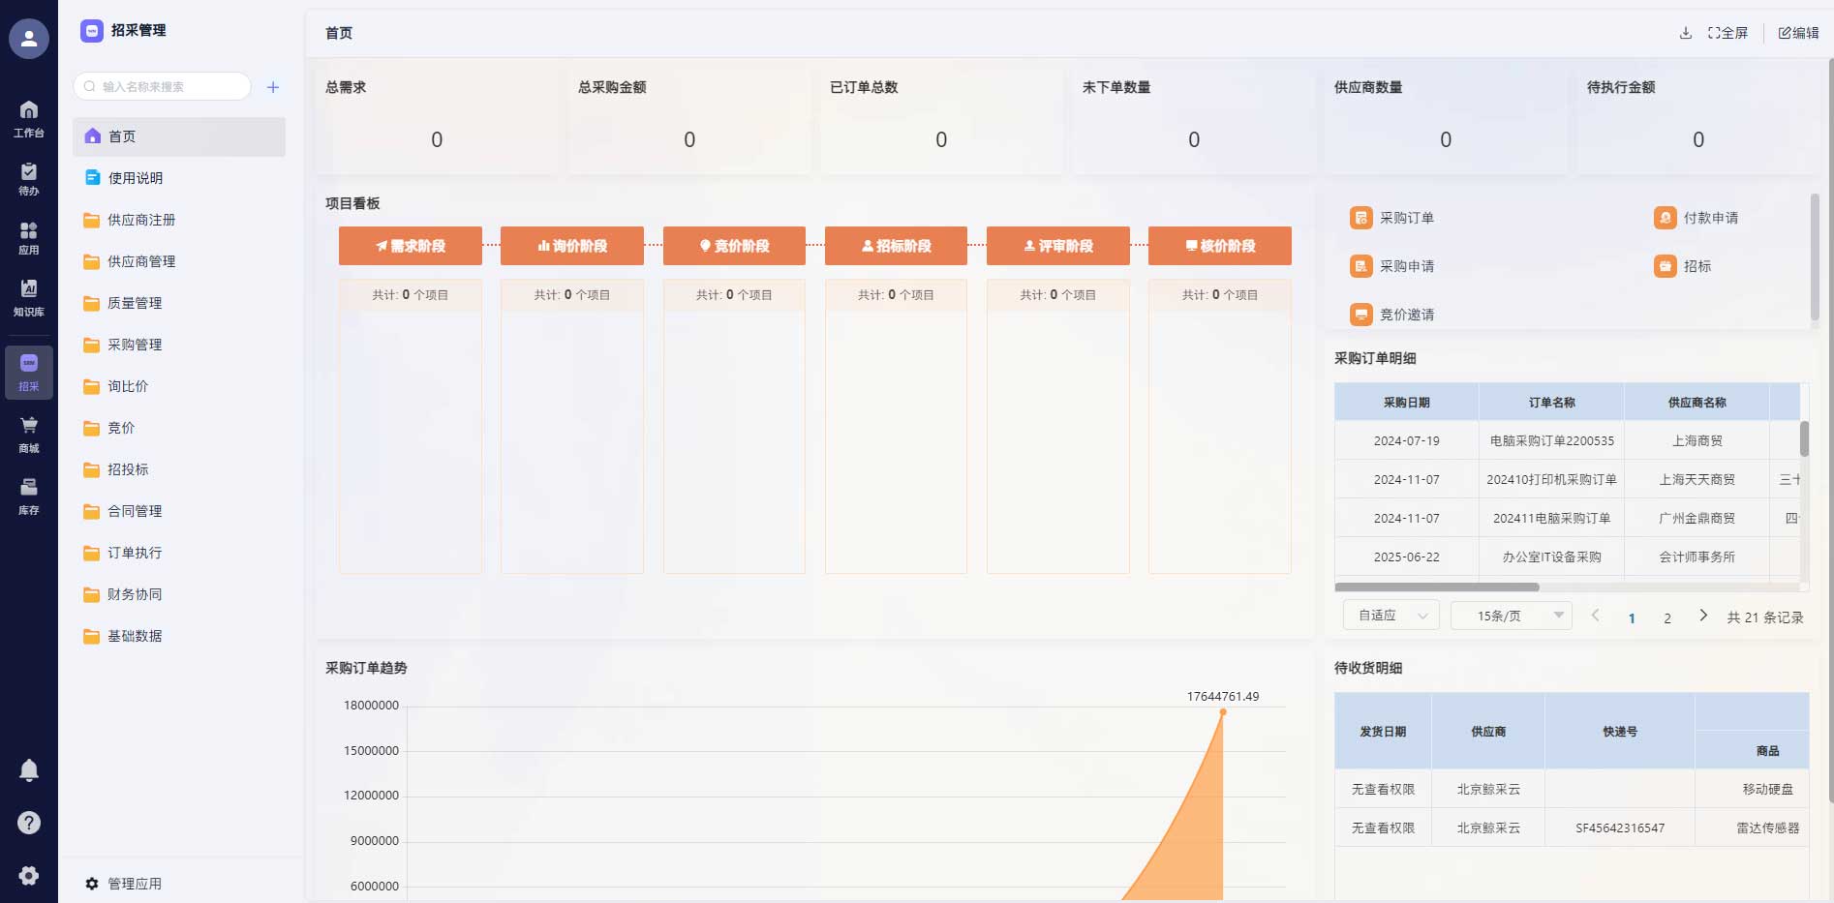
Task: Select 使用说明 in the left menu
Action: (x=135, y=178)
